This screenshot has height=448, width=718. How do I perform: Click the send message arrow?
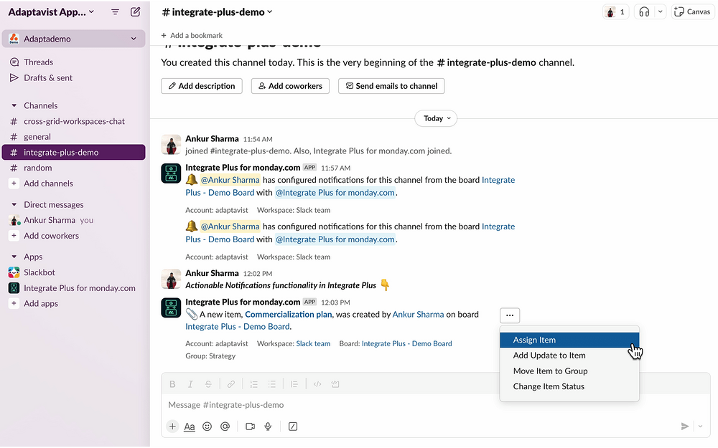(684, 426)
